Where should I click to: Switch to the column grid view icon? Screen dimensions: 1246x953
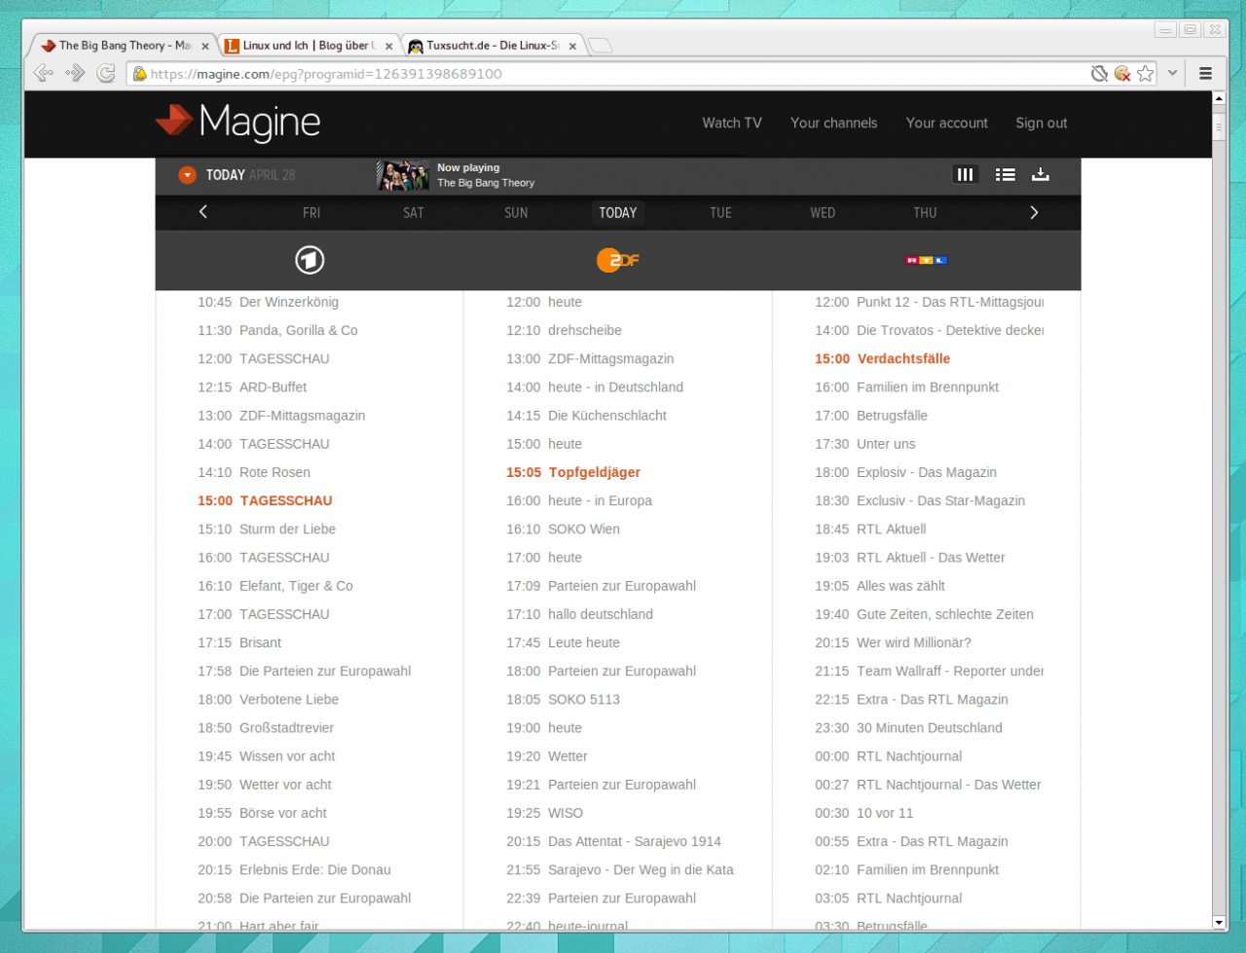coord(965,175)
